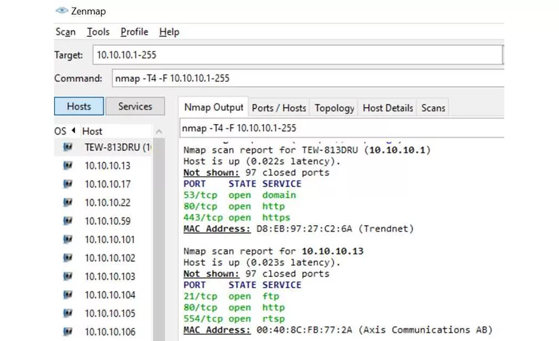Select host 10.10.10.104 in list

pos(110,294)
